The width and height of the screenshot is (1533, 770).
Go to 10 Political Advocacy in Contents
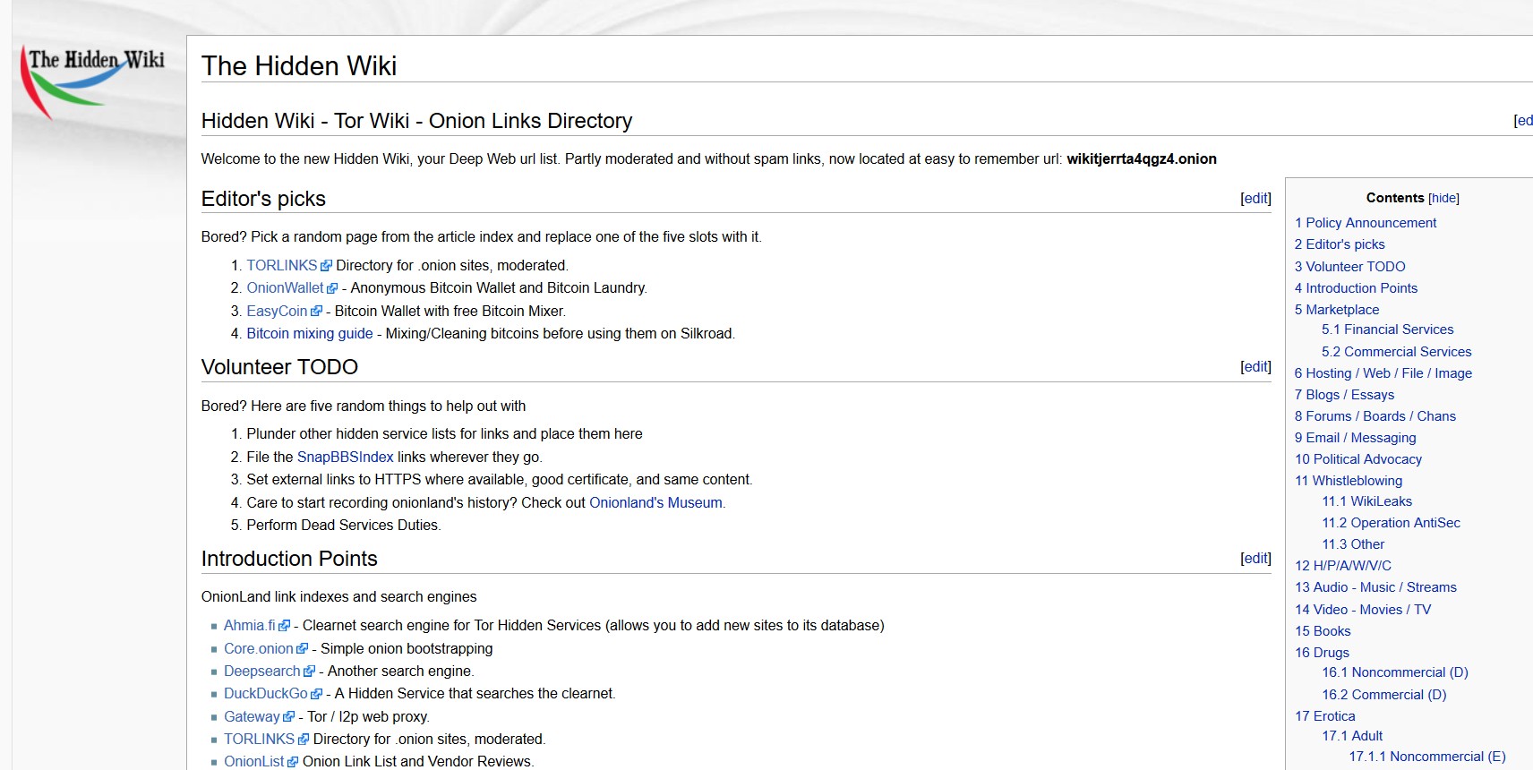pyautogui.click(x=1358, y=459)
